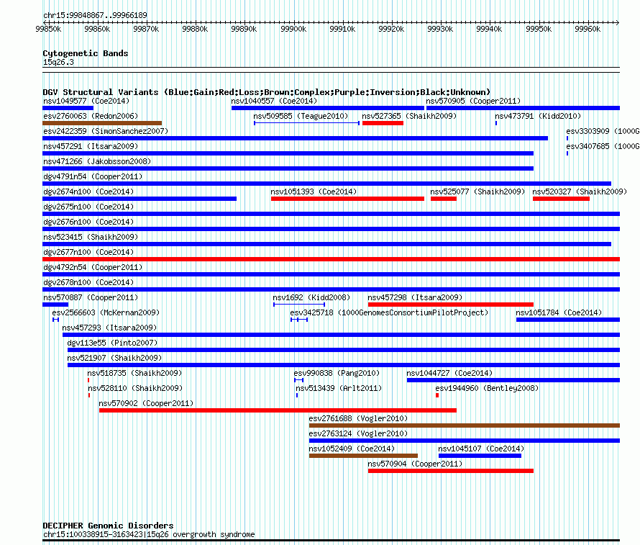
Task: Click nsv570902 (Cooper2011) loss label
Action: 146,403
